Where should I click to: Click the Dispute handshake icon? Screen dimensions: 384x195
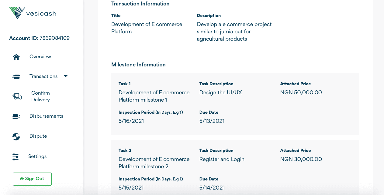(16, 136)
